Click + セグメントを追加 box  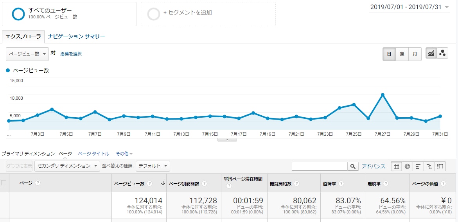click(x=208, y=14)
